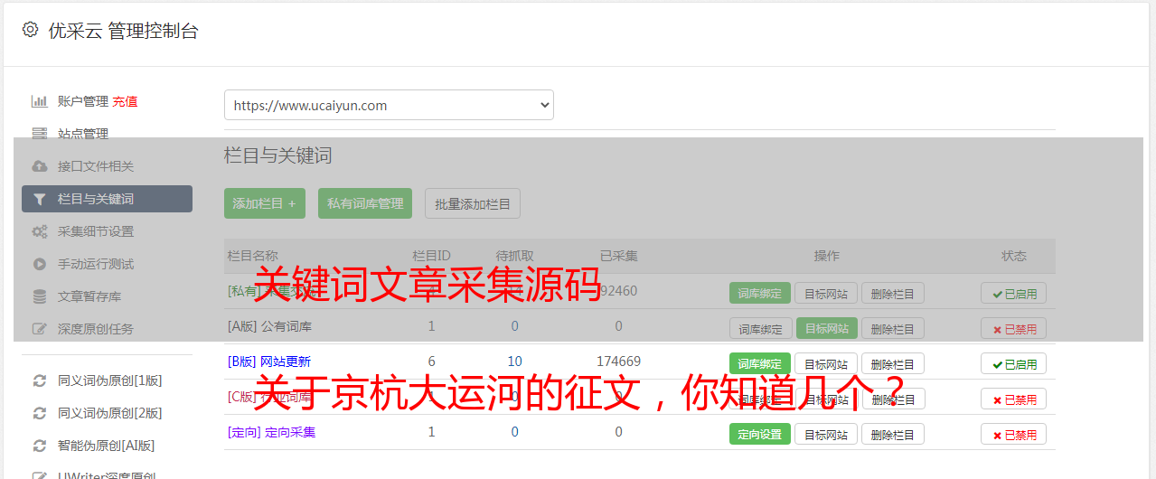Toggle 已禁用 status for [A版] 公有词库
Viewport: 1156px width, 479px height.
(1013, 328)
